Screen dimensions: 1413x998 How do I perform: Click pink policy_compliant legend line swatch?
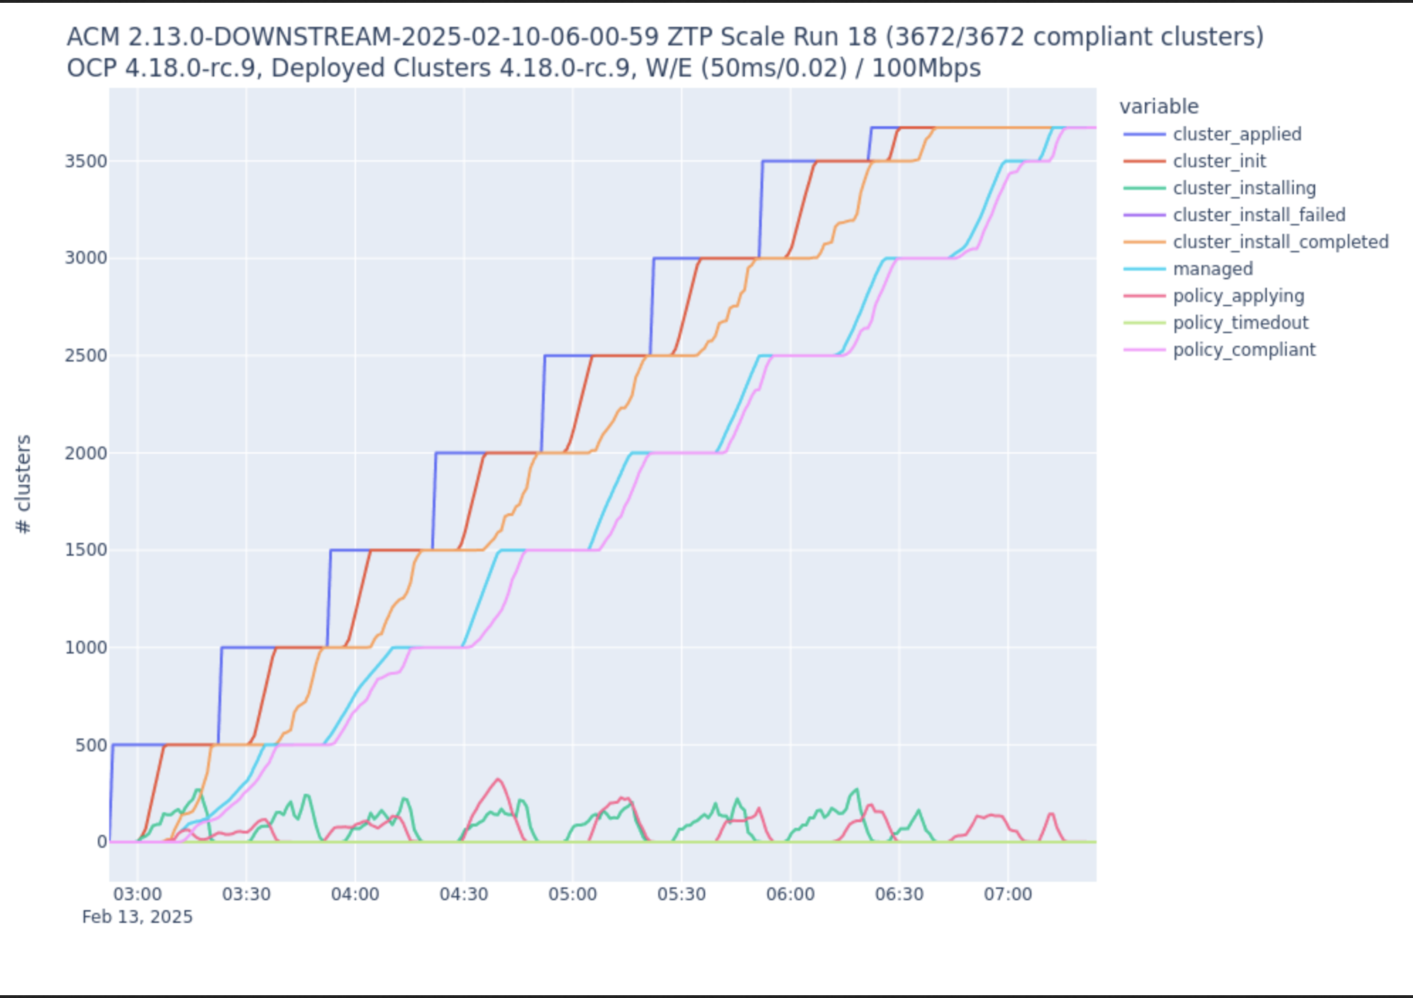coord(1144,349)
